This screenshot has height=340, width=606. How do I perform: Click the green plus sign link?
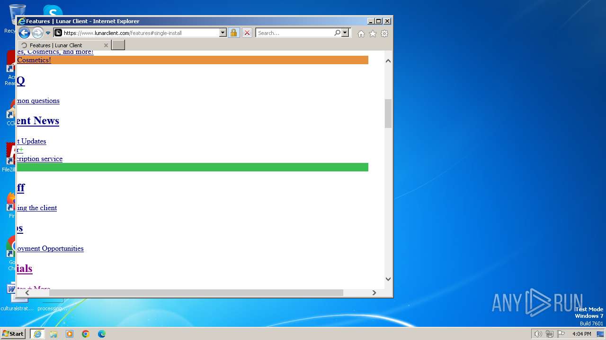pos(21,150)
